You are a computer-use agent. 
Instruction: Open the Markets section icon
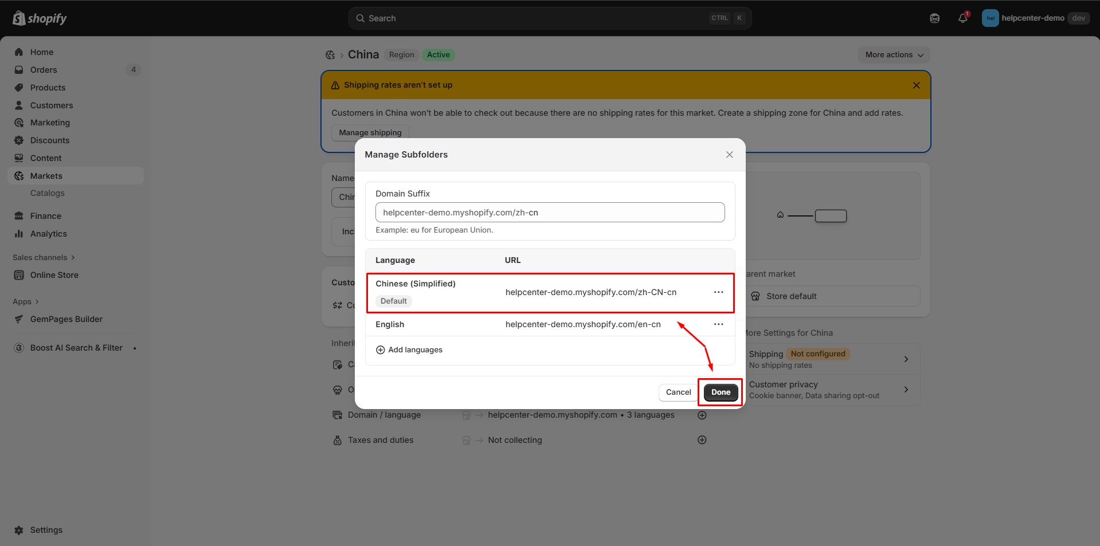[x=19, y=175]
